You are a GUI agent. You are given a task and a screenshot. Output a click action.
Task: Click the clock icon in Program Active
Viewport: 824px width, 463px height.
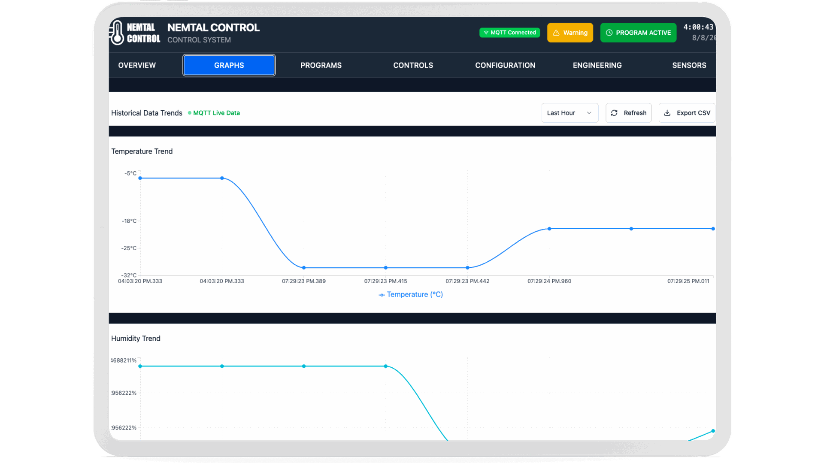tap(609, 33)
